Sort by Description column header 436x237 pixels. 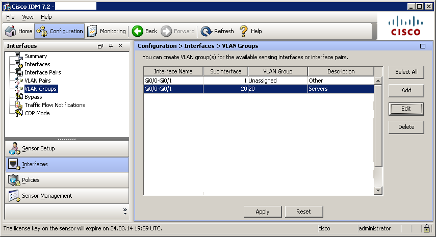point(341,71)
